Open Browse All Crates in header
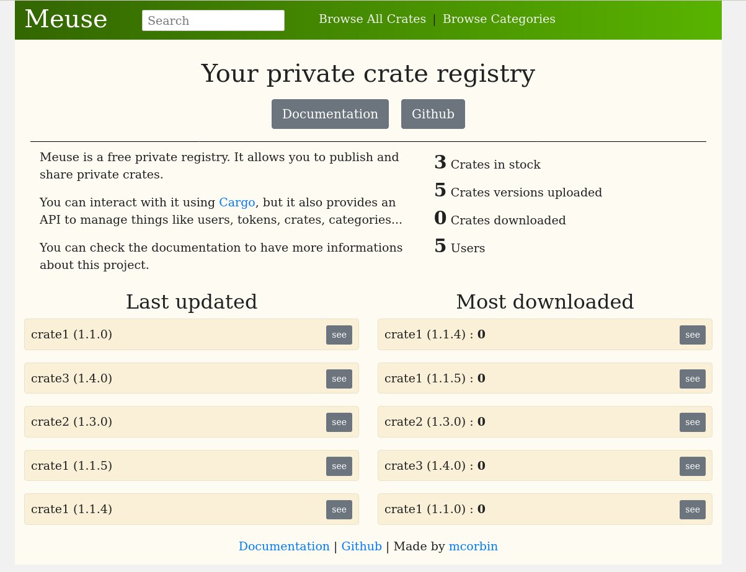 tap(372, 19)
